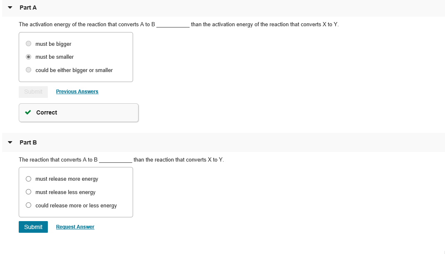Click the Correct feedback box

[x=79, y=113]
